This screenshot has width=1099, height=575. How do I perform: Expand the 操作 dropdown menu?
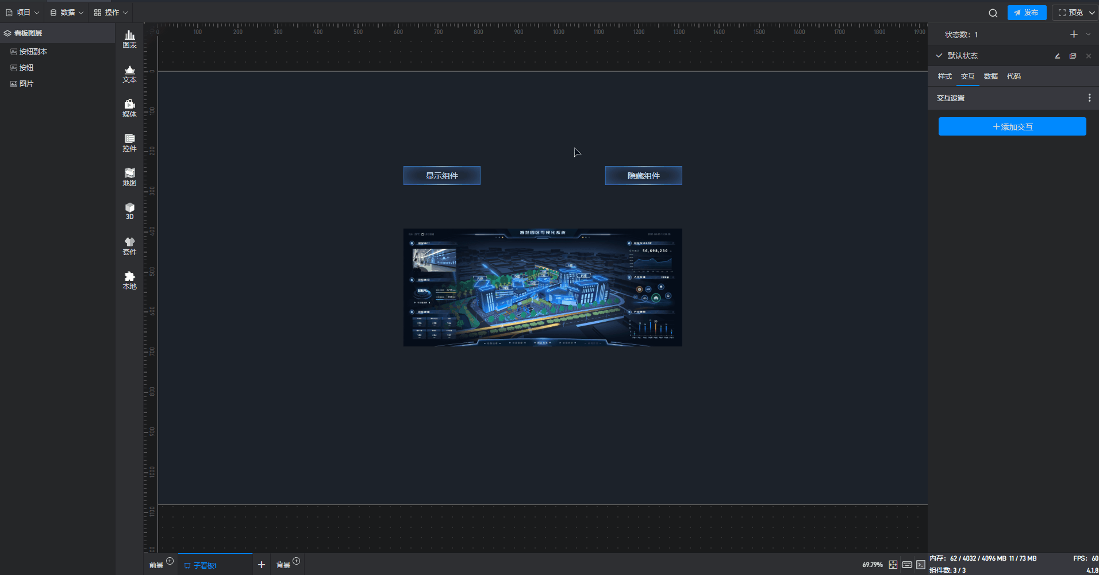pyautogui.click(x=111, y=13)
